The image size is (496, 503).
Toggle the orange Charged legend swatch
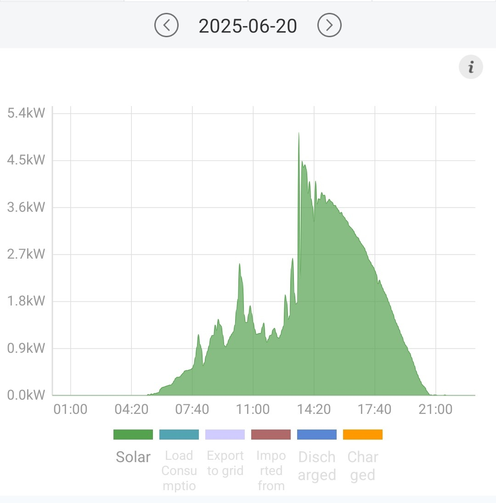click(x=363, y=435)
